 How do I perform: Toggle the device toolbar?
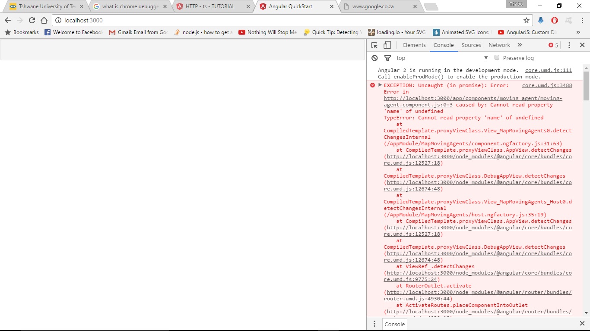click(387, 45)
